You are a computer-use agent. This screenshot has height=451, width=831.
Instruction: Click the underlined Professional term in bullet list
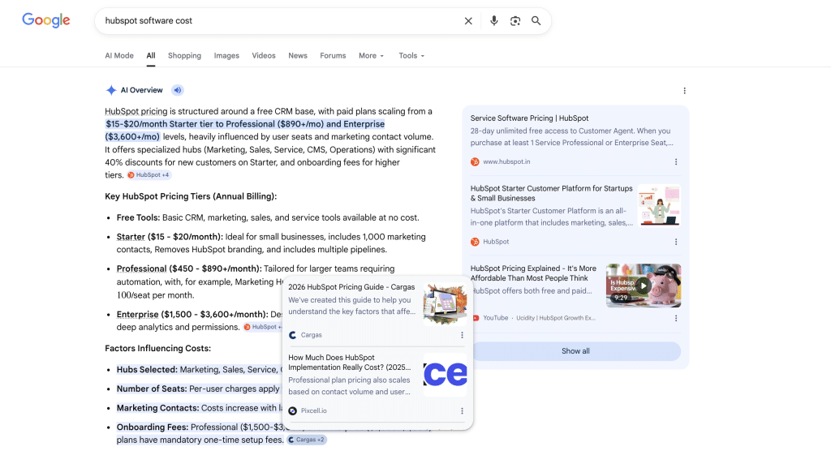point(141,268)
